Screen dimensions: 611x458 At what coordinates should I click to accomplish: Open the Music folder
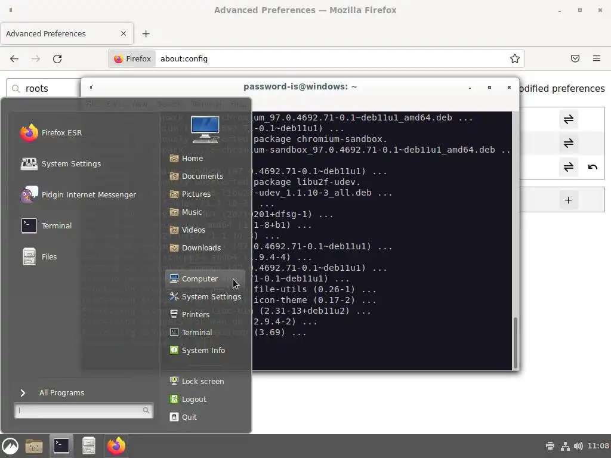point(186,212)
